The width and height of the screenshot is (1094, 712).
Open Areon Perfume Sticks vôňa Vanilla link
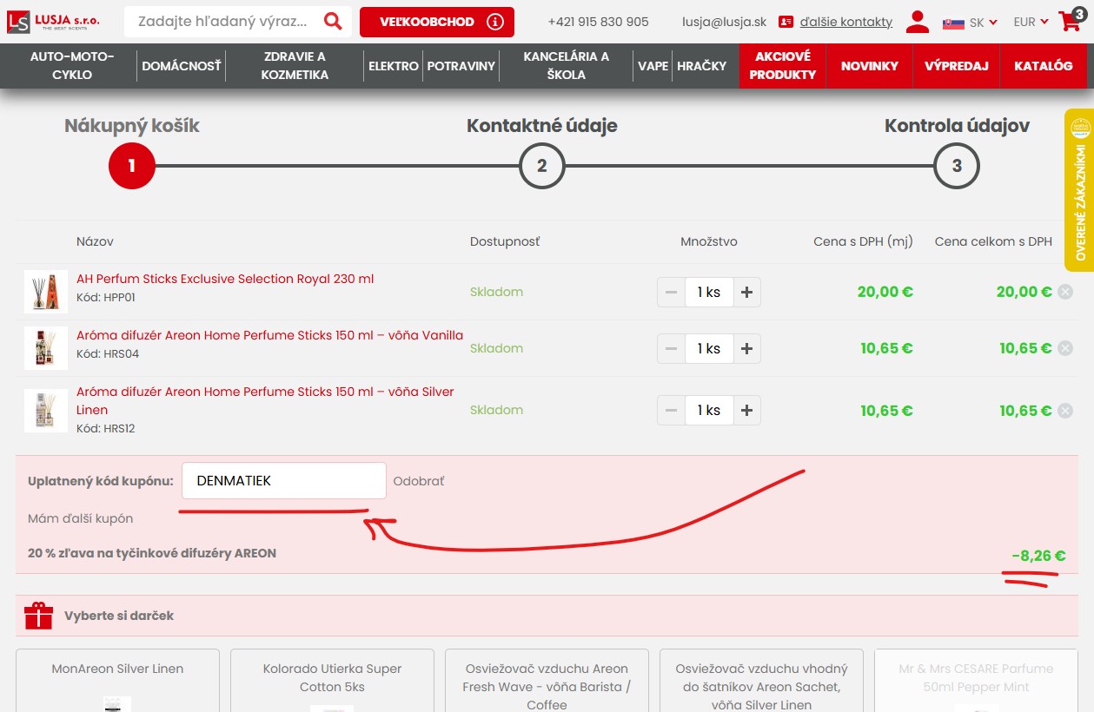(x=270, y=335)
